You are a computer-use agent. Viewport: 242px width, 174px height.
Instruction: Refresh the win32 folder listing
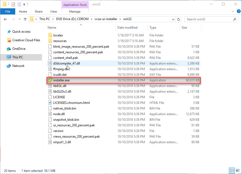pyautogui.click(x=179, y=19)
